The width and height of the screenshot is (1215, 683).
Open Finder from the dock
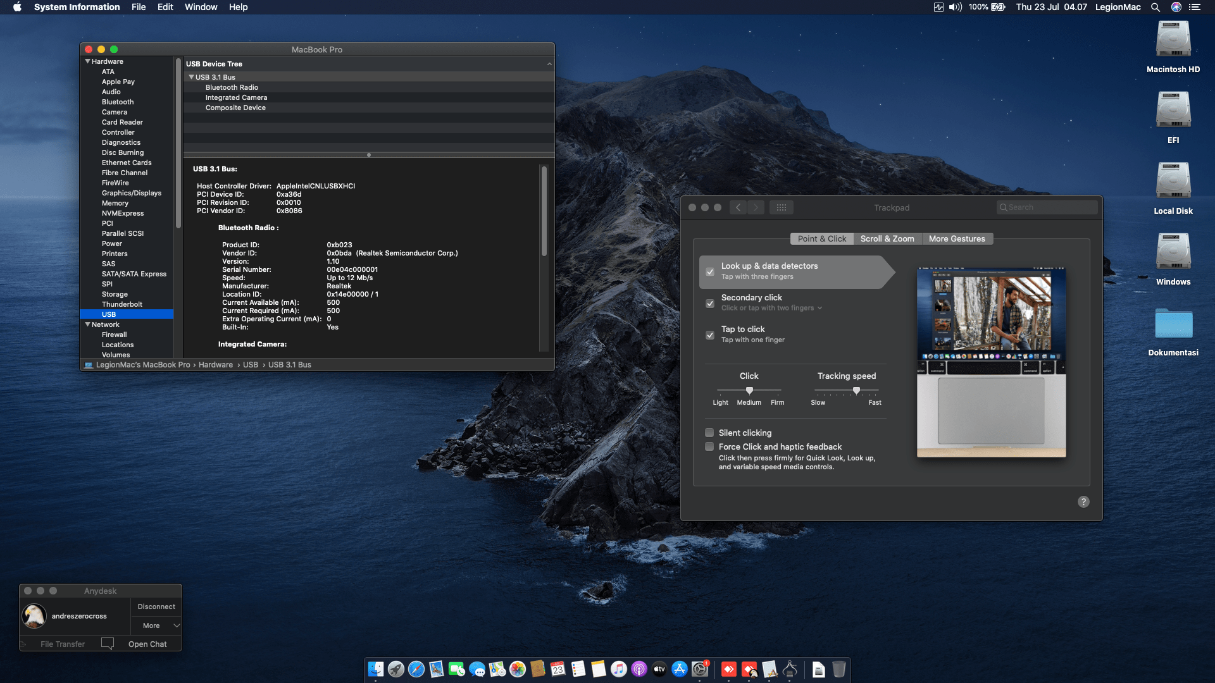376,669
